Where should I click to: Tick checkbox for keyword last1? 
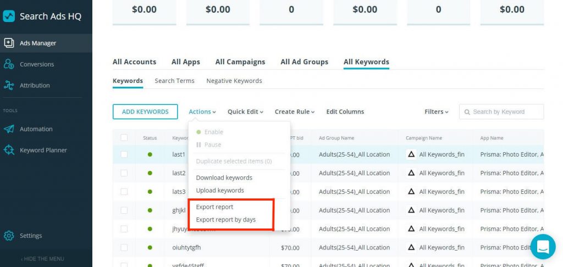click(x=124, y=154)
